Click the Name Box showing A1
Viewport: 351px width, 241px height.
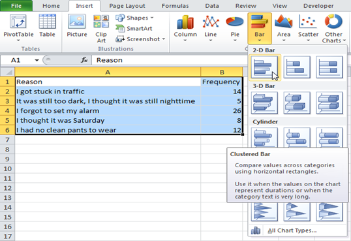pos(21,60)
